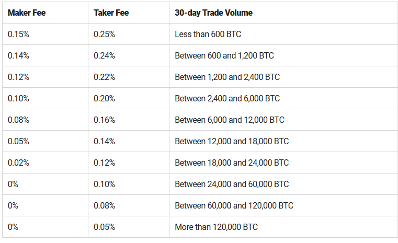Screen dimensions: 398x243
Task: Click the 0.02% maker fee cell
Action: tap(45, 163)
